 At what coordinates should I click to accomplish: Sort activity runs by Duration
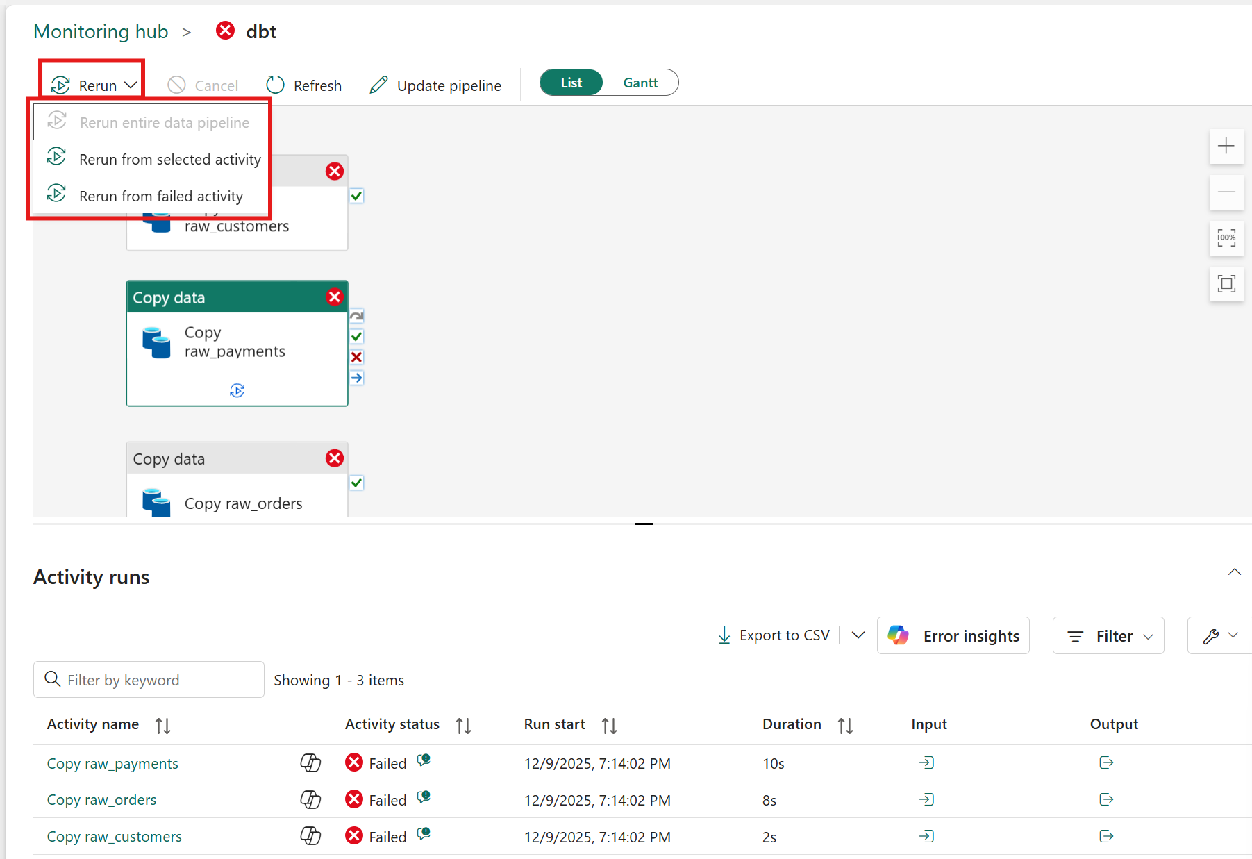click(844, 724)
